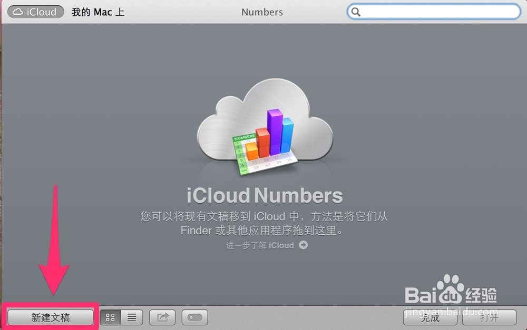Switch to 我的 Mac 上 tab
The width and height of the screenshot is (527, 330).
98,12
